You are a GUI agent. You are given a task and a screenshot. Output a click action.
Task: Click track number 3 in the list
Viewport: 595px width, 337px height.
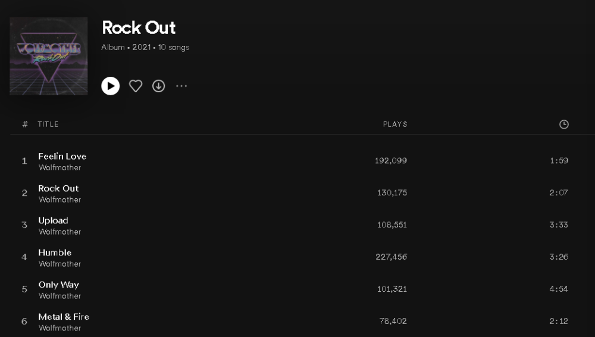[x=24, y=225]
